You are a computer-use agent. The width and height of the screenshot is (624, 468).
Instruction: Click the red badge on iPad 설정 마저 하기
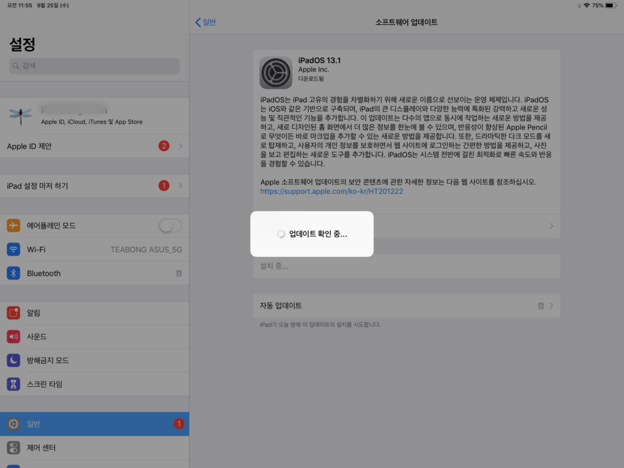[x=164, y=185]
